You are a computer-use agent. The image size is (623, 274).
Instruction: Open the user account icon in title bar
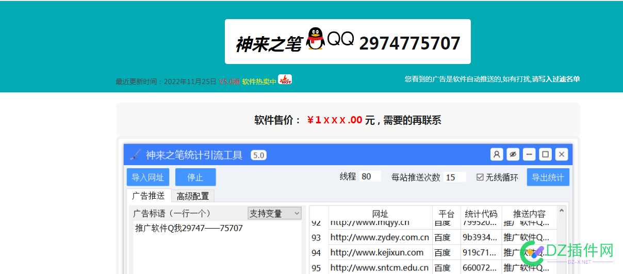(497, 154)
